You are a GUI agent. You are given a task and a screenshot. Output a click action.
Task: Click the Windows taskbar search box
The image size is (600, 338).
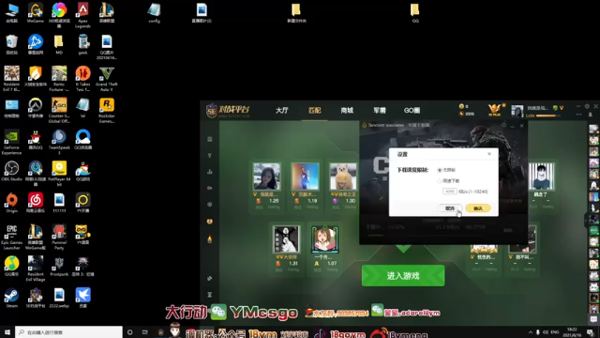click(x=68, y=332)
